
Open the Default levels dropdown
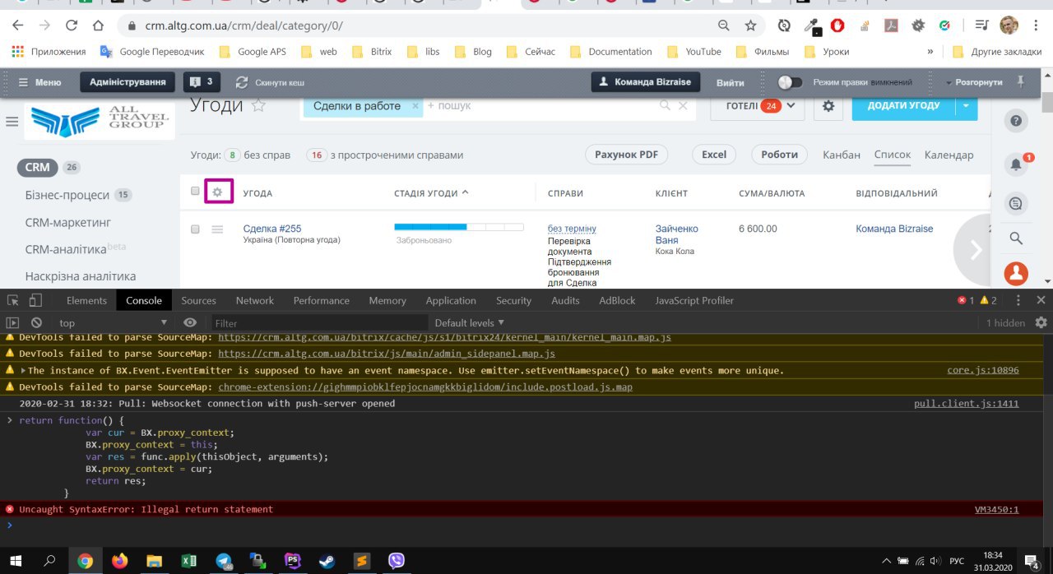[470, 322]
